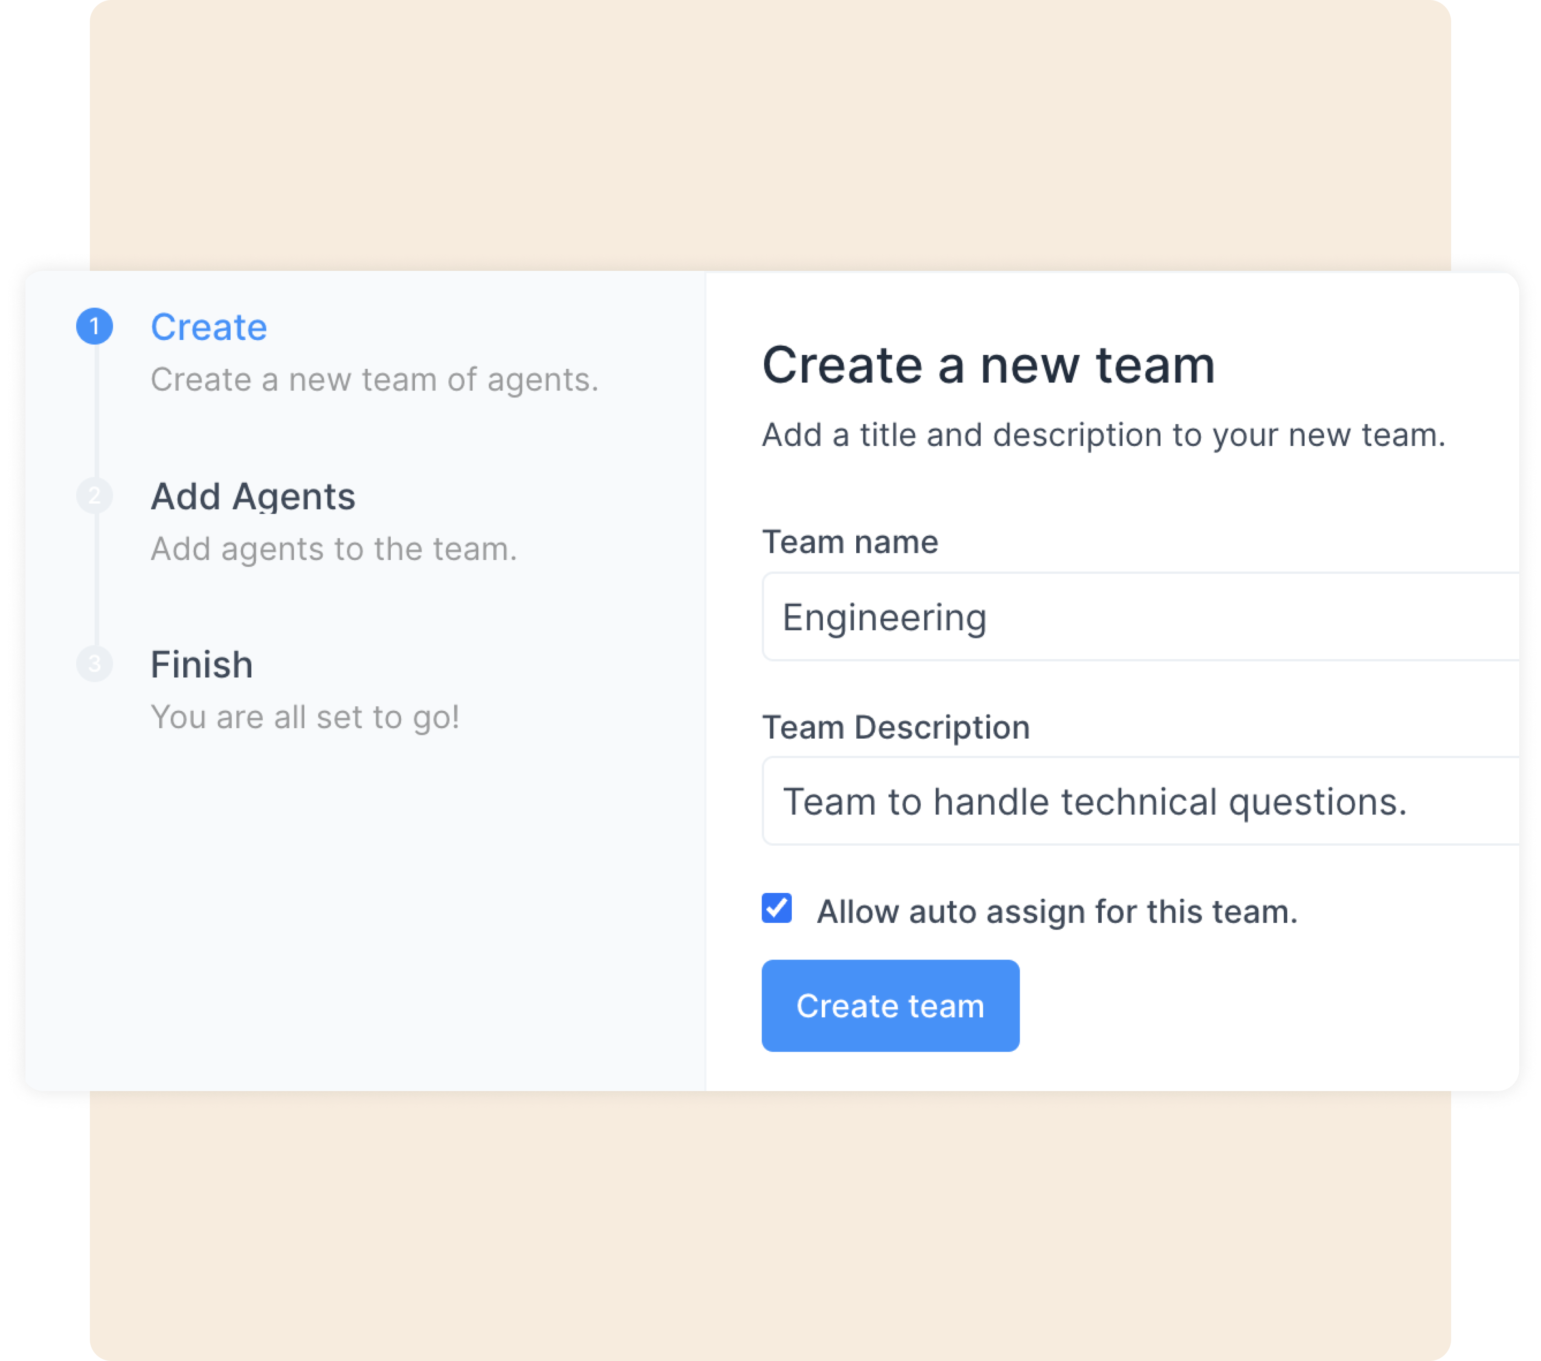Click the step 2 circle icon

(x=94, y=495)
